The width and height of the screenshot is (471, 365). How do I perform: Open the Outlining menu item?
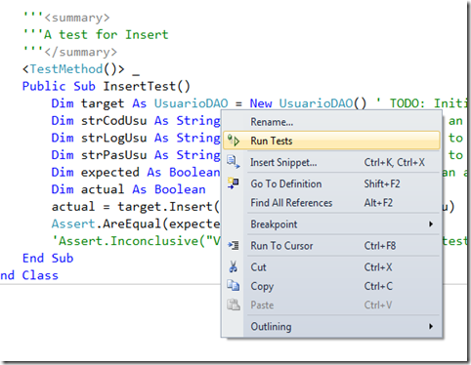tap(331, 326)
